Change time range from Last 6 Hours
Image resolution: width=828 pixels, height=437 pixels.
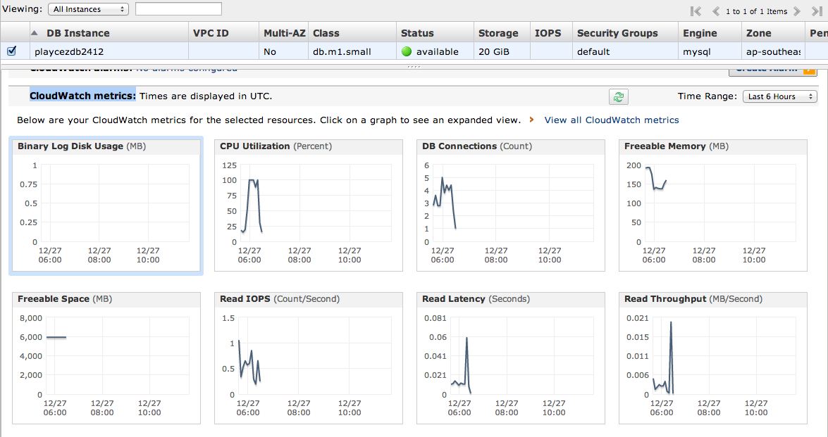[779, 96]
